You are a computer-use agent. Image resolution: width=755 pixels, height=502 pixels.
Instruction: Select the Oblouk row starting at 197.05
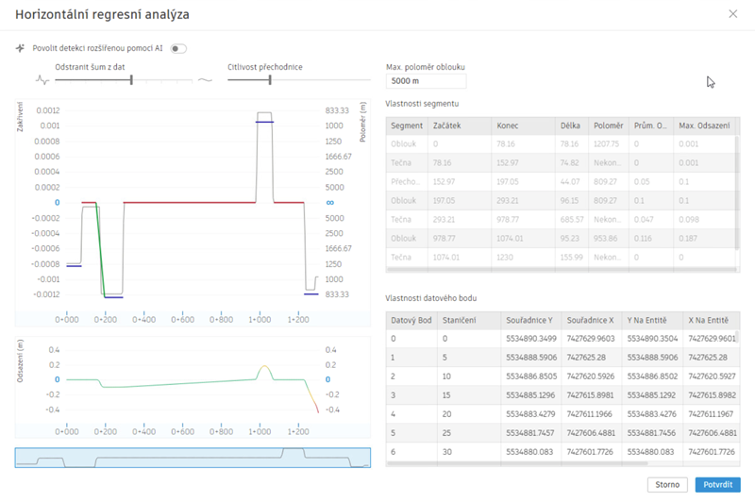(x=561, y=200)
